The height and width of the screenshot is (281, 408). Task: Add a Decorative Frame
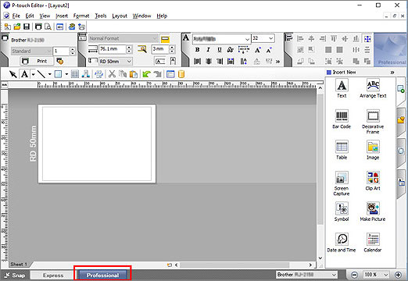[x=373, y=122]
